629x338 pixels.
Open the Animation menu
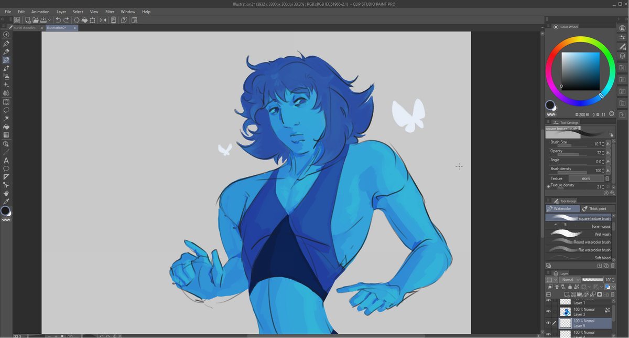click(x=40, y=12)
